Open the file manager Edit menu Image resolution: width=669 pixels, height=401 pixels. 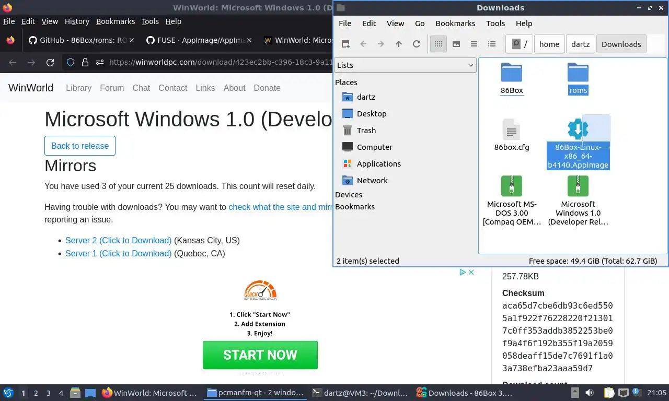[369, 23]
